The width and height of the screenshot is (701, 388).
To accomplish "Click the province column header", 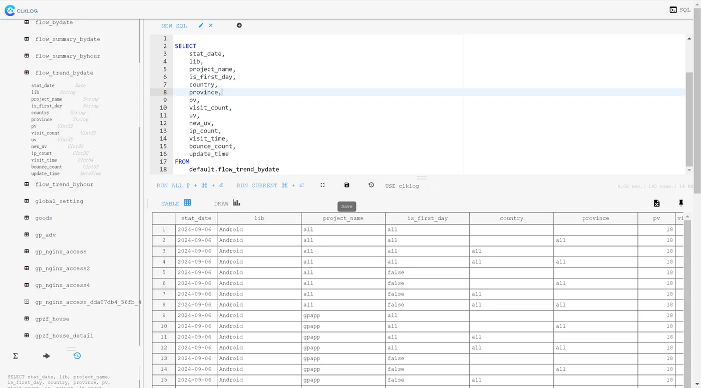I will point(596,218).
